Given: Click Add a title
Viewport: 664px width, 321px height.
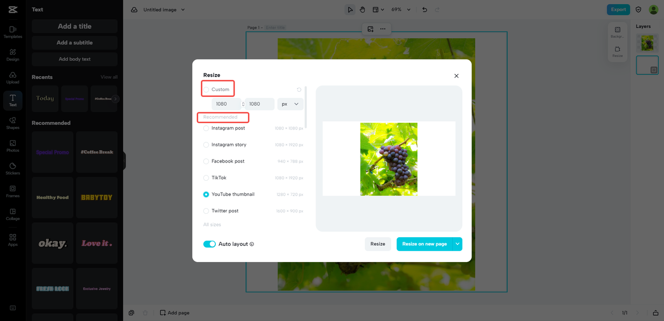Looking at the screenshot, I should [75, 26].
